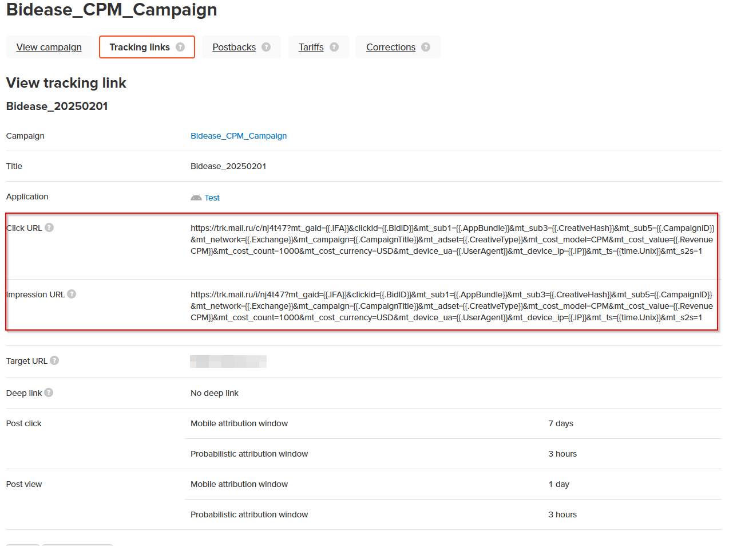Viewport: 729px width, 546px height.
Task: Click help icon beside Postbacks
Action: coord(266,47)
